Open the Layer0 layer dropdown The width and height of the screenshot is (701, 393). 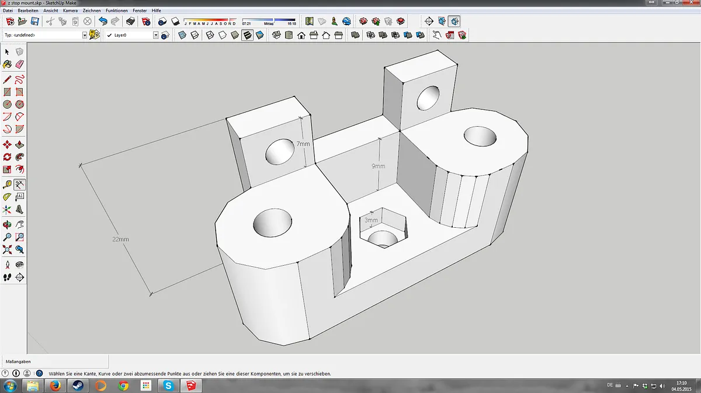click(155, 35)
